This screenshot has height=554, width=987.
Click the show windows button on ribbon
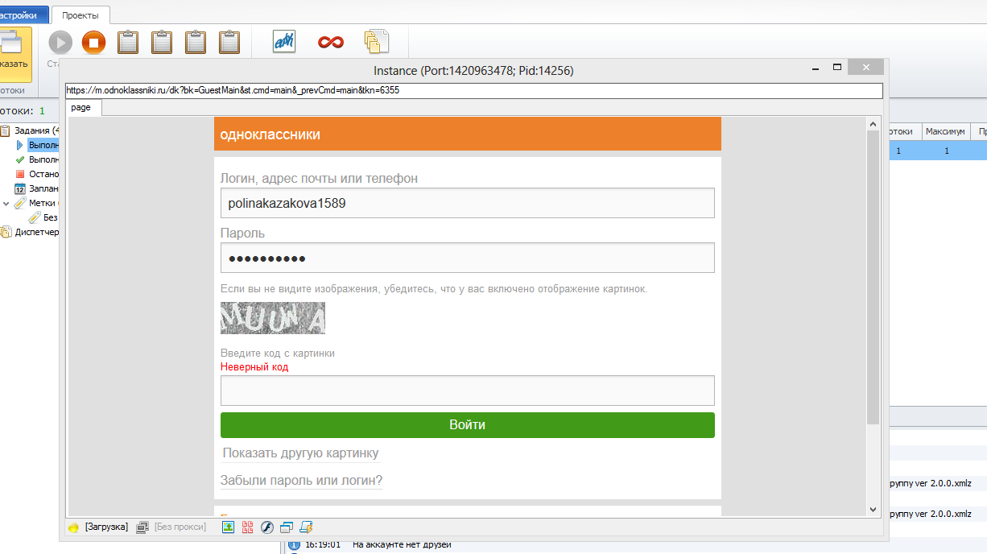[x=15, y=55]
